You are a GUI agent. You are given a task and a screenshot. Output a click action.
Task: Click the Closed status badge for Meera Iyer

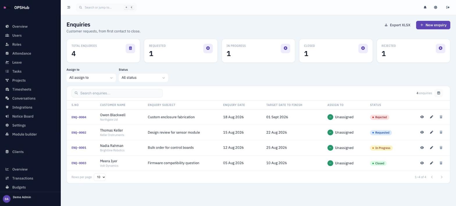(378, 163)
